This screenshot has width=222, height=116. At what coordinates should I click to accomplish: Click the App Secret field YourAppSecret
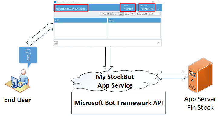pyautogui.click(x=147, y=8)
